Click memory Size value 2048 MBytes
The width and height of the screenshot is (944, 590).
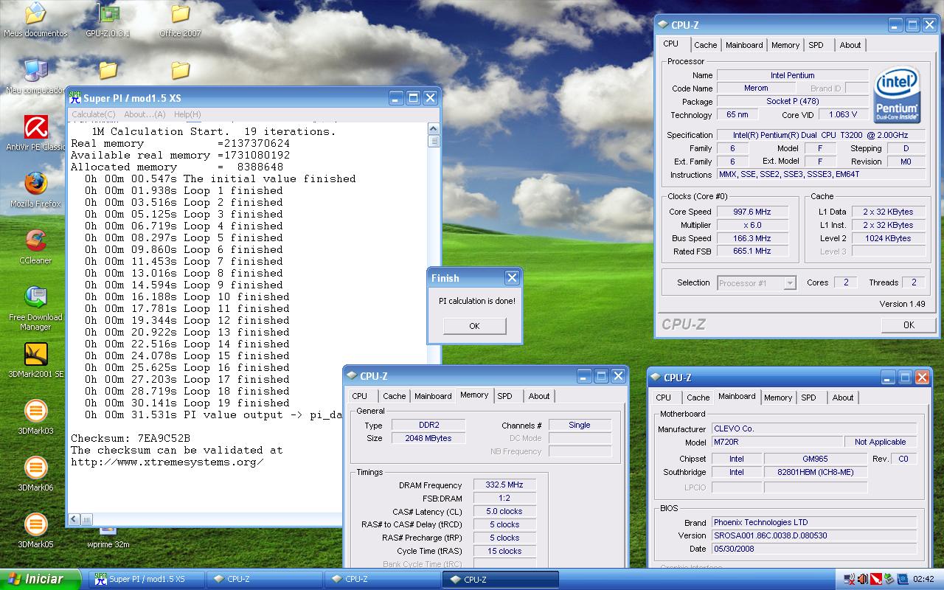pyautogui.click(x=428, y=438)
